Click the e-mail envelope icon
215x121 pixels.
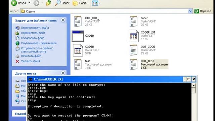click(x=17, y=48)
